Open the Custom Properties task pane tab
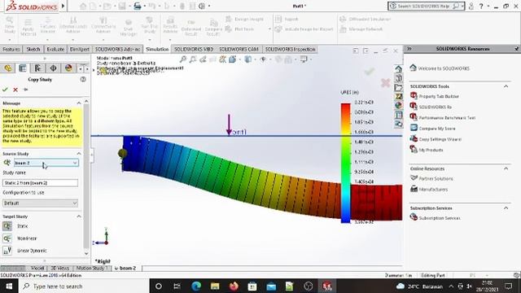521x293 pixels. [398, 115]
